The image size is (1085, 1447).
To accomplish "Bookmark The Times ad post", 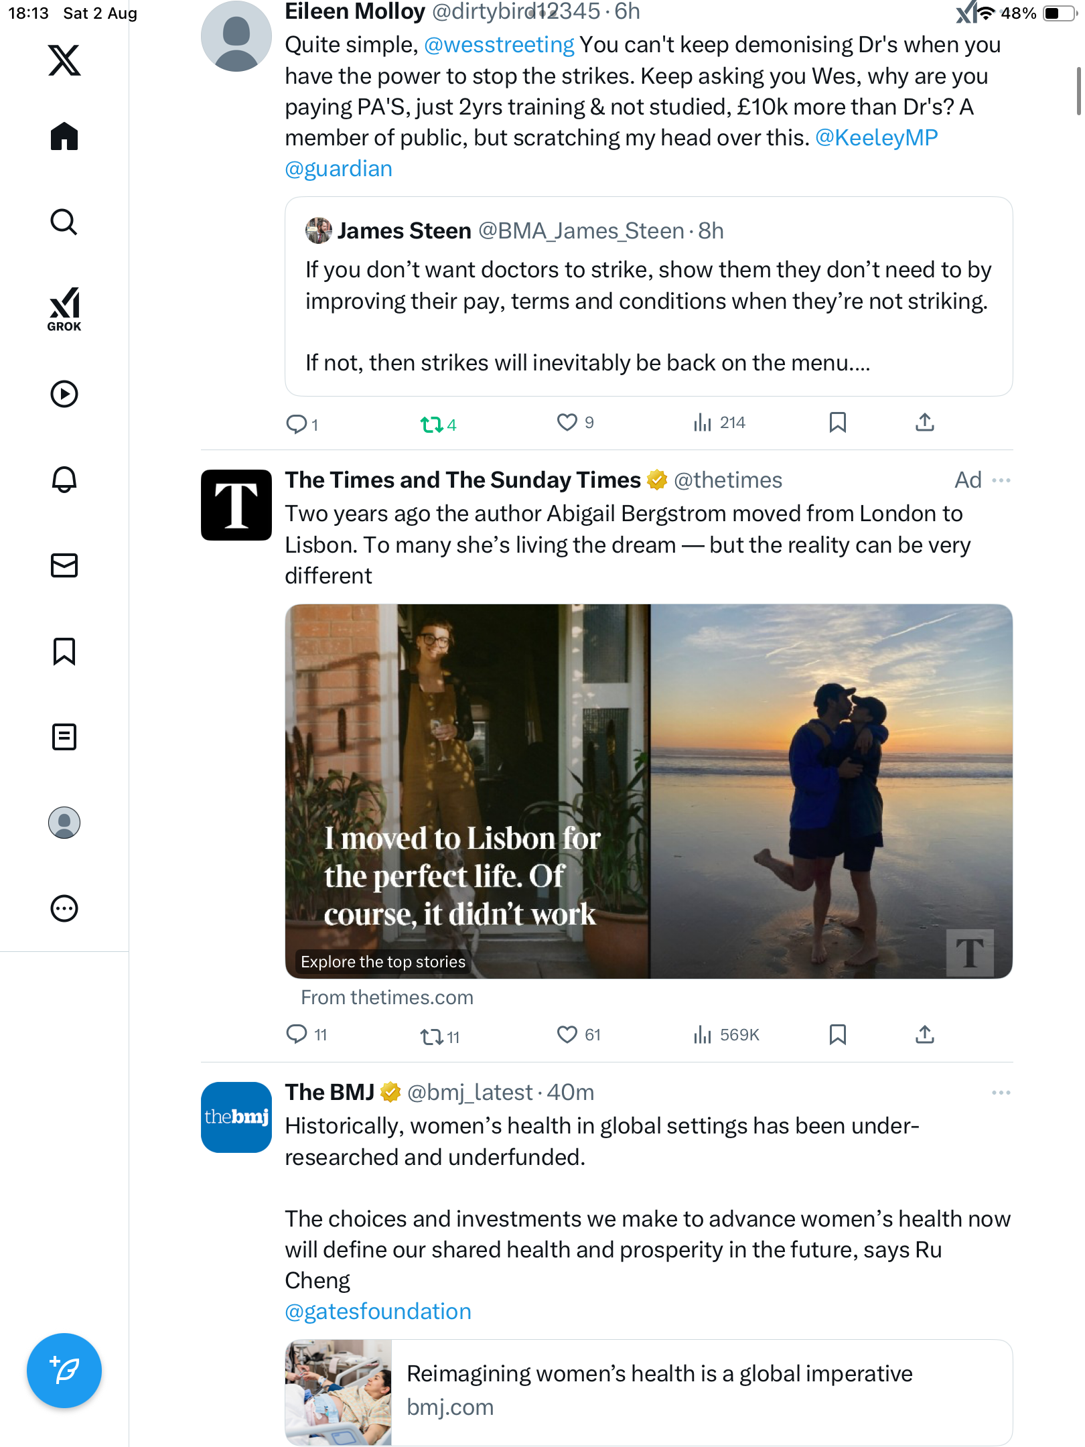I will pyautogui.click(x=837, y=1035).
